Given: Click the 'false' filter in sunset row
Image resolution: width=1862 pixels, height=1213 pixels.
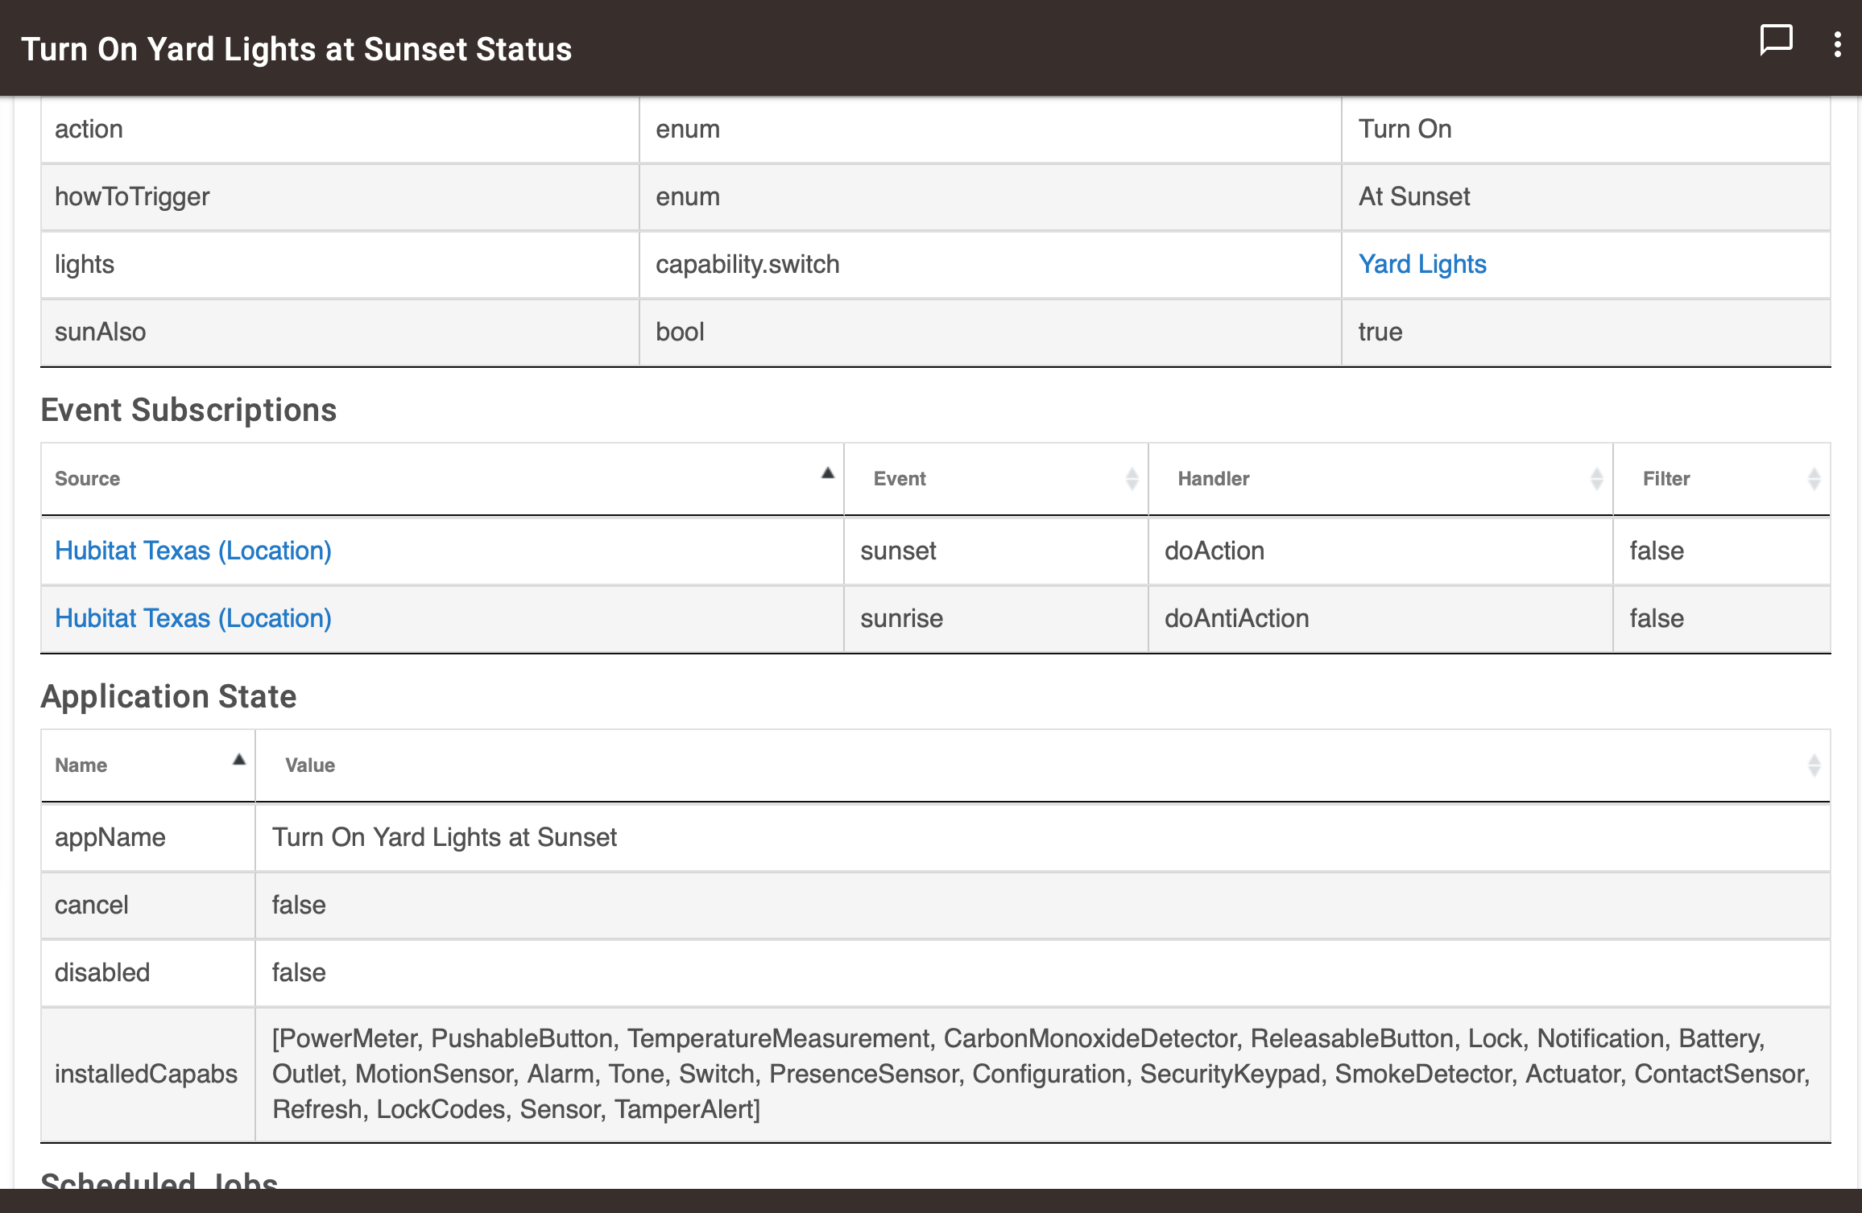Looking at the screenshot, I should pos(1722,551).
